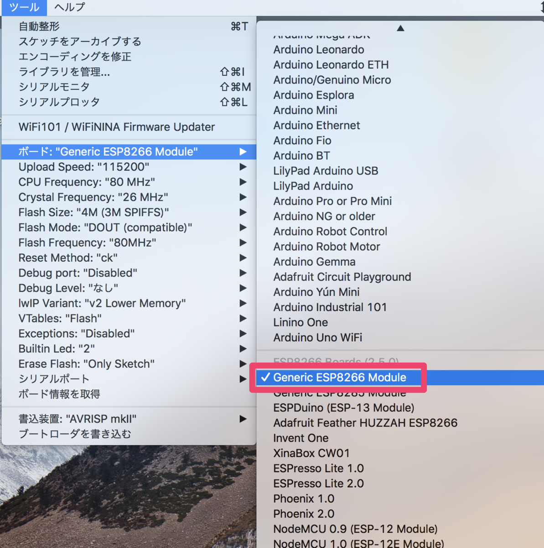Select Adafruit Circuit Playground board
The image size is (544, 548).
click(x=400, y=277)
